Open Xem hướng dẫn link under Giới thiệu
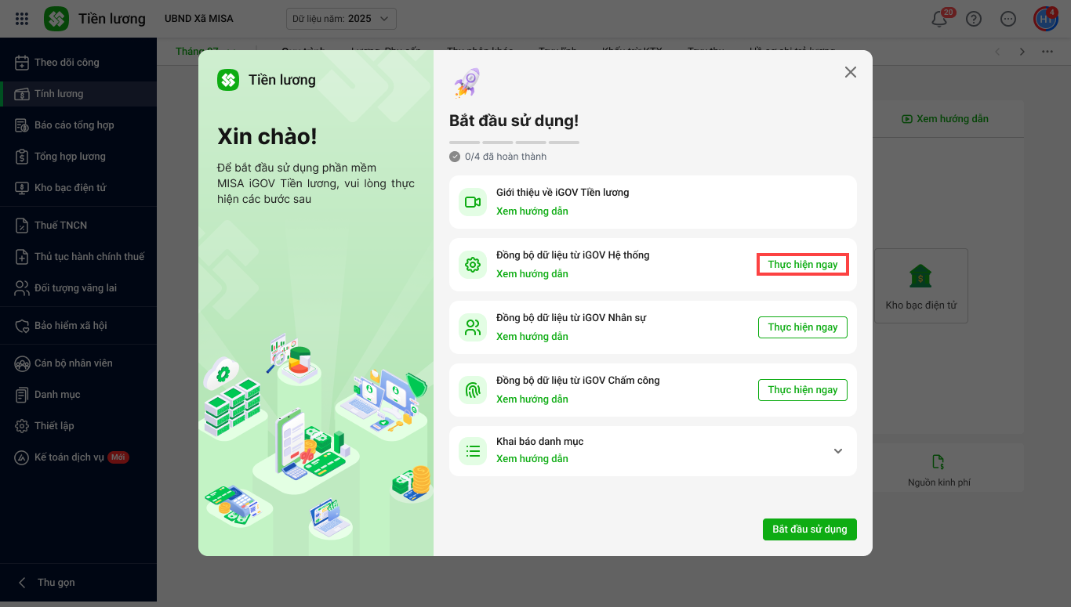This screenshot has width=1071, height=607. pyautogui.click(x=532, y=211)
